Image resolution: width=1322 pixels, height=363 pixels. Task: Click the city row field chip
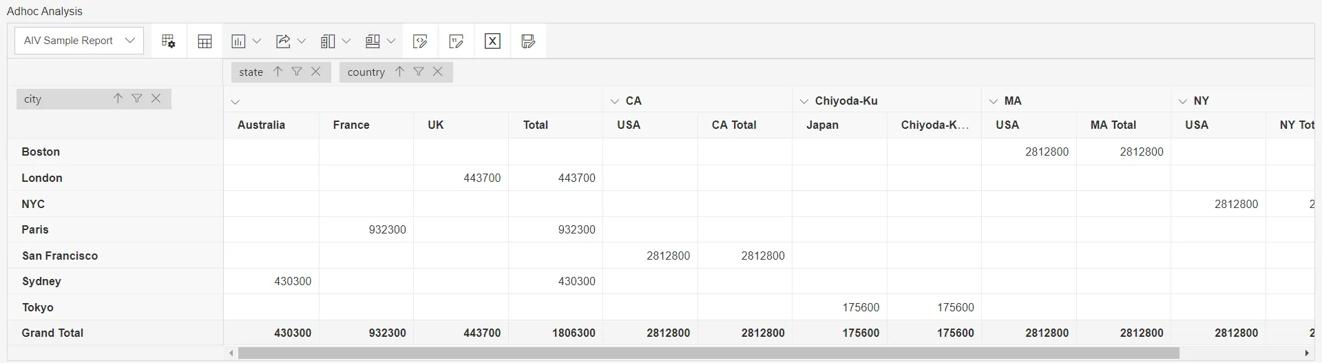[94, 98]
